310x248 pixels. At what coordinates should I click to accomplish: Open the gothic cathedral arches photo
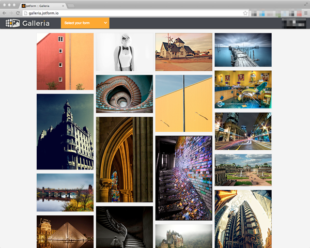point(125,160)
